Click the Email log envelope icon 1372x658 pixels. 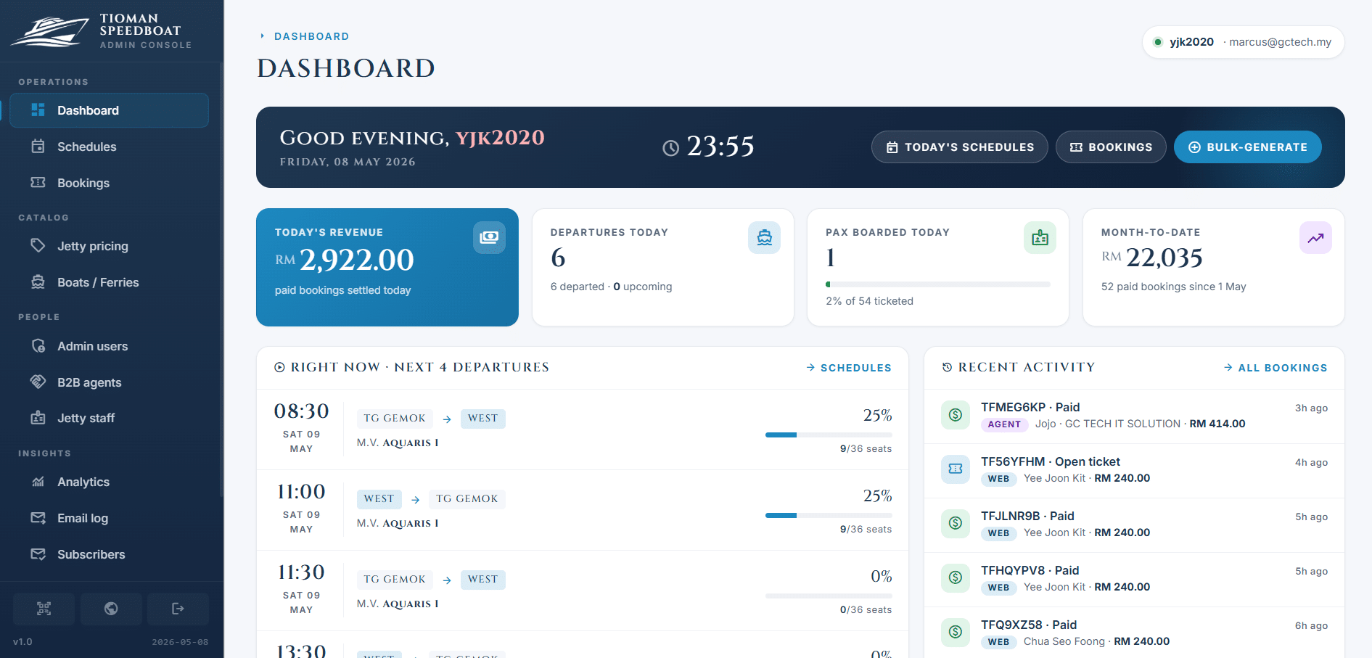(38, 517)
